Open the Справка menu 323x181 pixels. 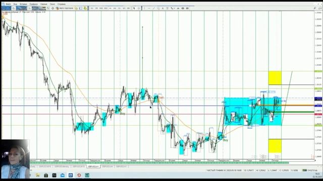click(x=62, y=4)
